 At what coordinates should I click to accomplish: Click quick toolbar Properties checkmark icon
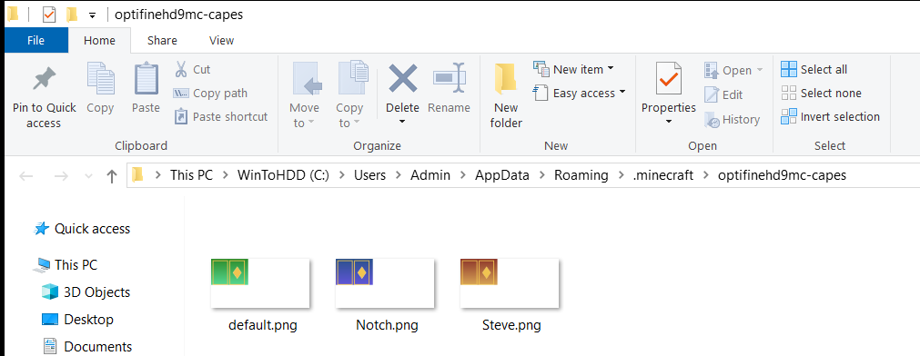tap(49, 15)
